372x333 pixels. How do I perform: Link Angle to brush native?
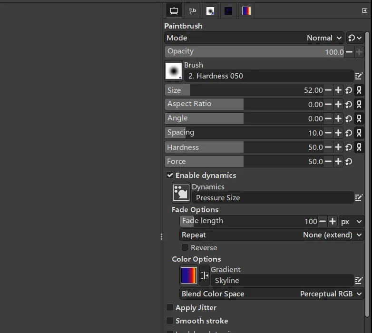(x=359, y=118)
